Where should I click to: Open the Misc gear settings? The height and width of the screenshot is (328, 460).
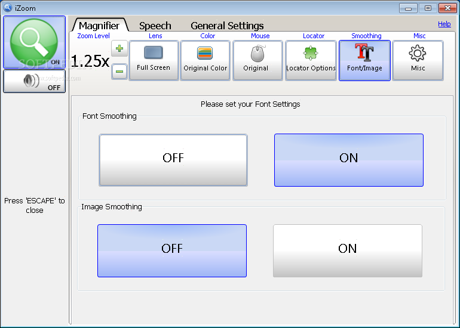click(418, 61)
